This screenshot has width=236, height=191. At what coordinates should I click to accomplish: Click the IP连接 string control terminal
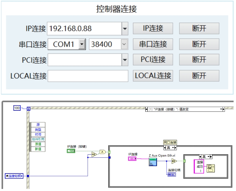[132, 159]
